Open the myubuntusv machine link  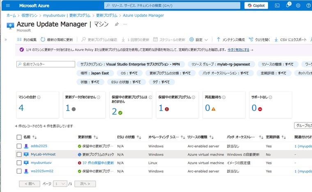tap(41, 163)
